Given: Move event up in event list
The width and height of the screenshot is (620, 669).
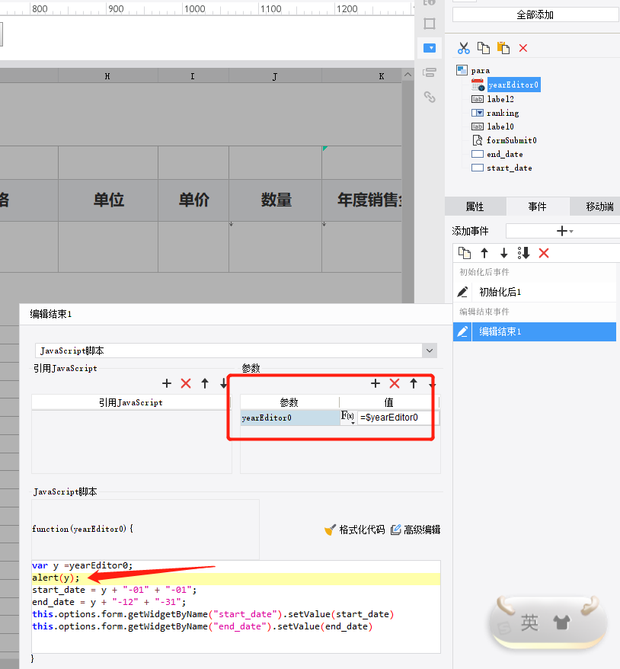Looking at the screenshot, I should 484,253.
